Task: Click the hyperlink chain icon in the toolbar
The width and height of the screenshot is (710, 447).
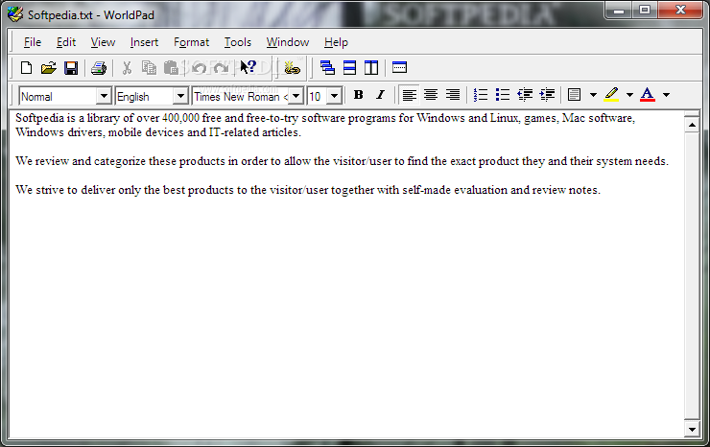Action: (x=292, y=68)
